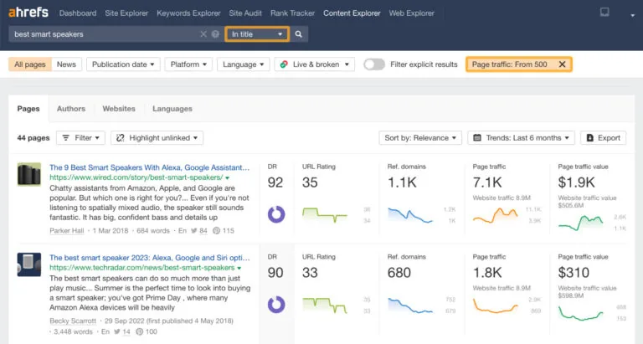Click the Pinterest icon with 100 shares
The width and height of the screenshot is (643, 344).
coord(140,331)
